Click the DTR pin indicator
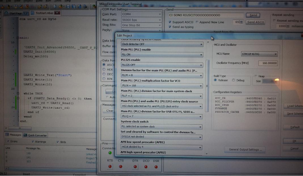Image resolution: width=303 pixels, height=176 pixels. point(135,167)
